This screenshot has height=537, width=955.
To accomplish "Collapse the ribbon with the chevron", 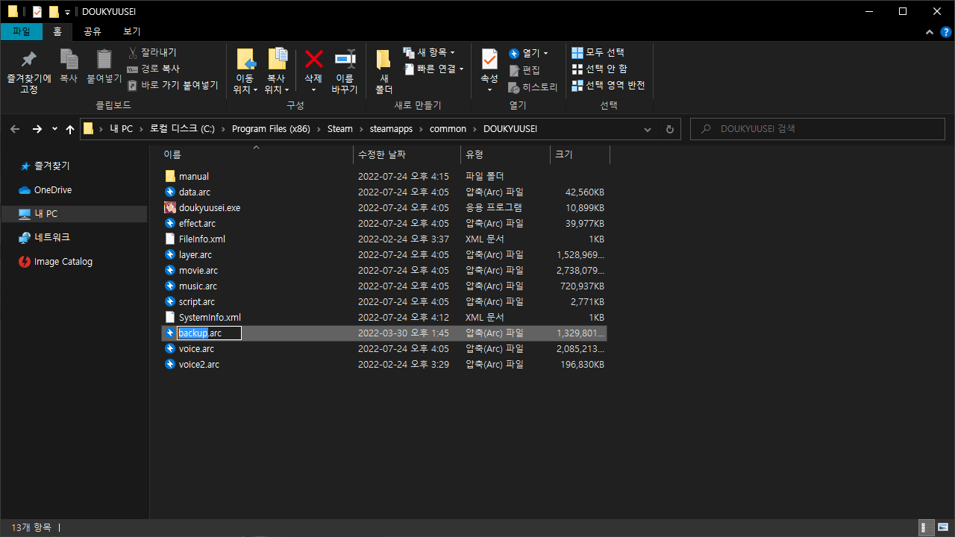I will click(930, 32).
